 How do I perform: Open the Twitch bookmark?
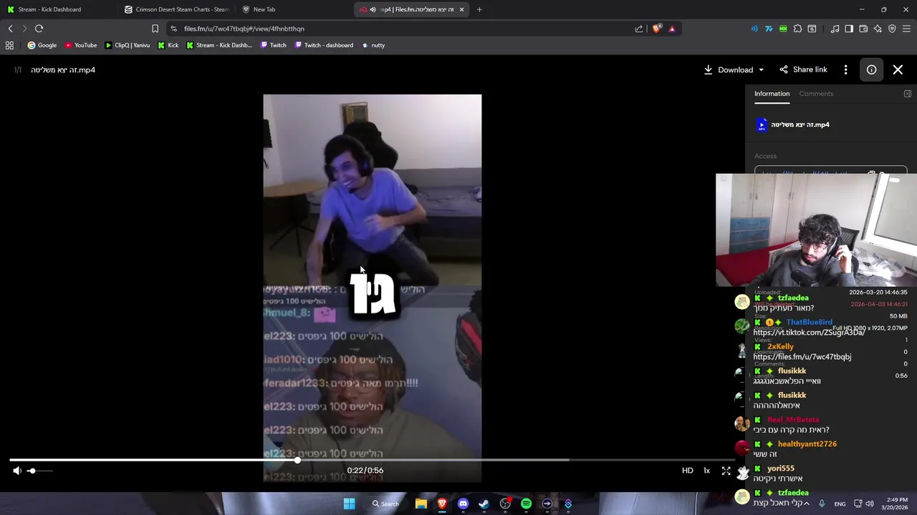[273, 45]
